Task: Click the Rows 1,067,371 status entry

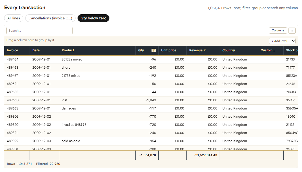Action: point(19,164)
